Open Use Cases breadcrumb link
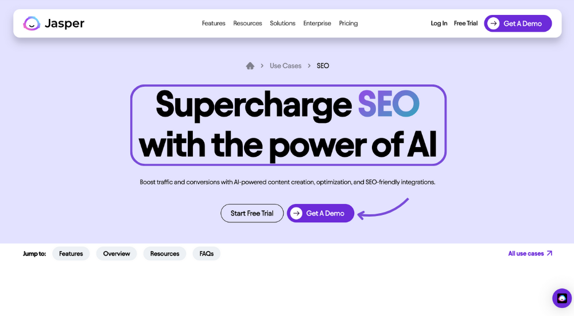The height and width of the screenshot is (316, 574). click(x=285, y=65)
